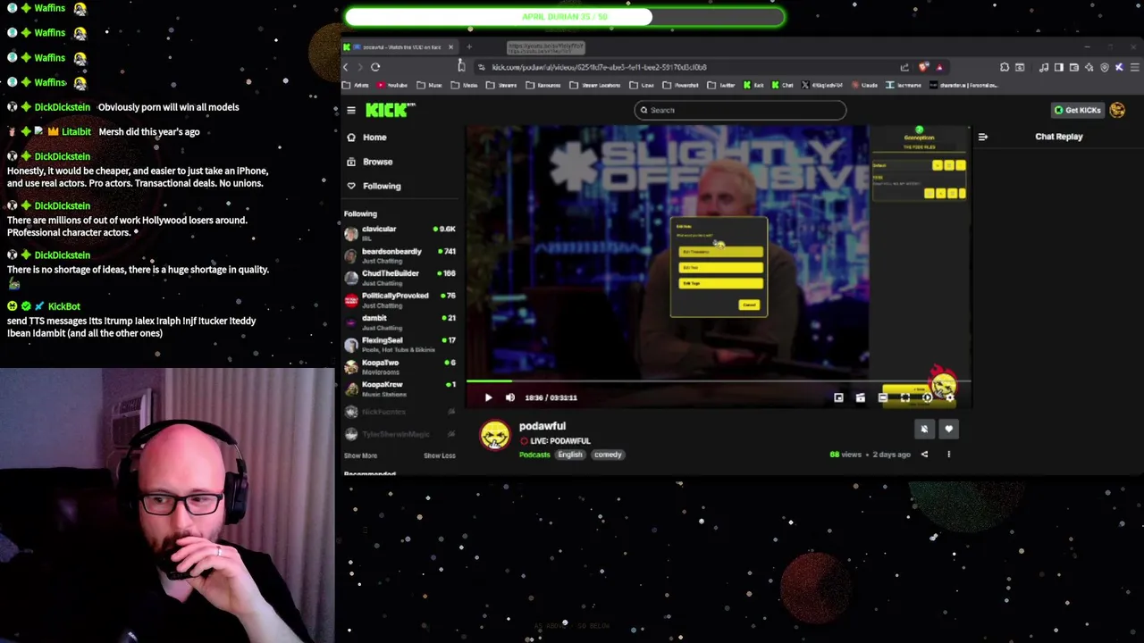Open the Kick bookmark
The height and width of the screenshot is (643, 1144).
coord(753,85)
